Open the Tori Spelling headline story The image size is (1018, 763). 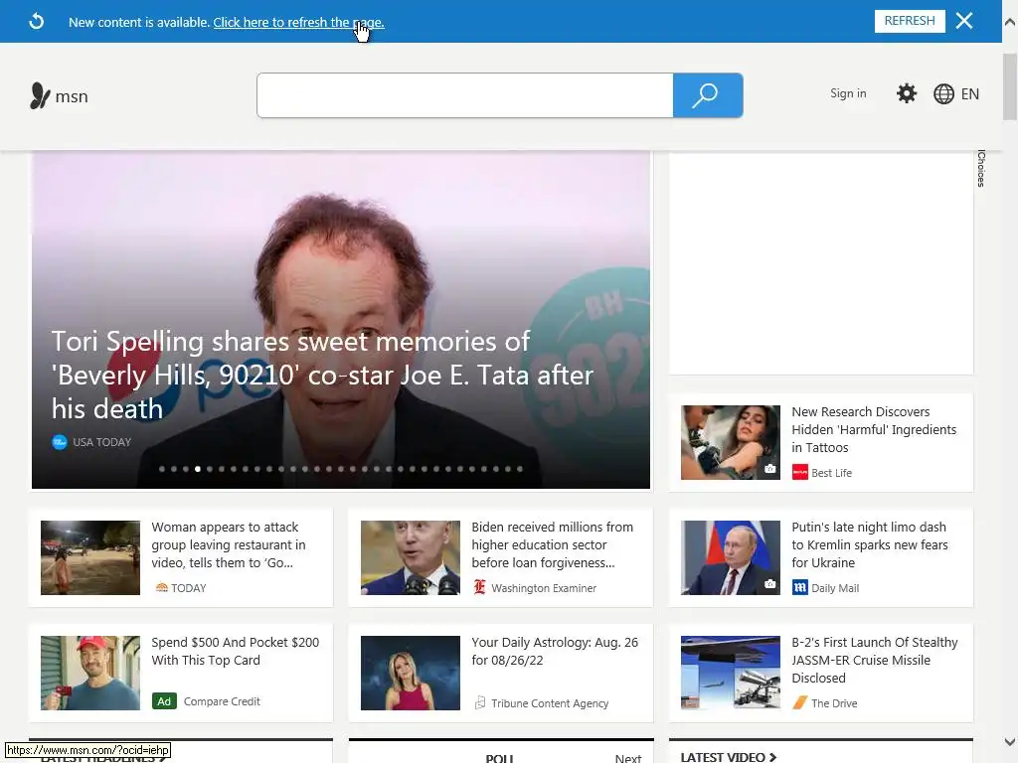point(322,375)
